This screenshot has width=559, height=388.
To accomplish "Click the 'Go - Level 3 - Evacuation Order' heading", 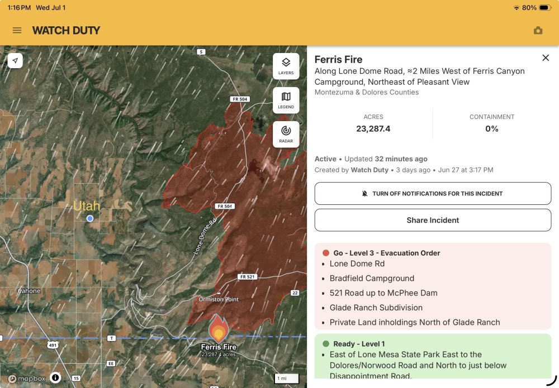I will [x=386, y=253].
